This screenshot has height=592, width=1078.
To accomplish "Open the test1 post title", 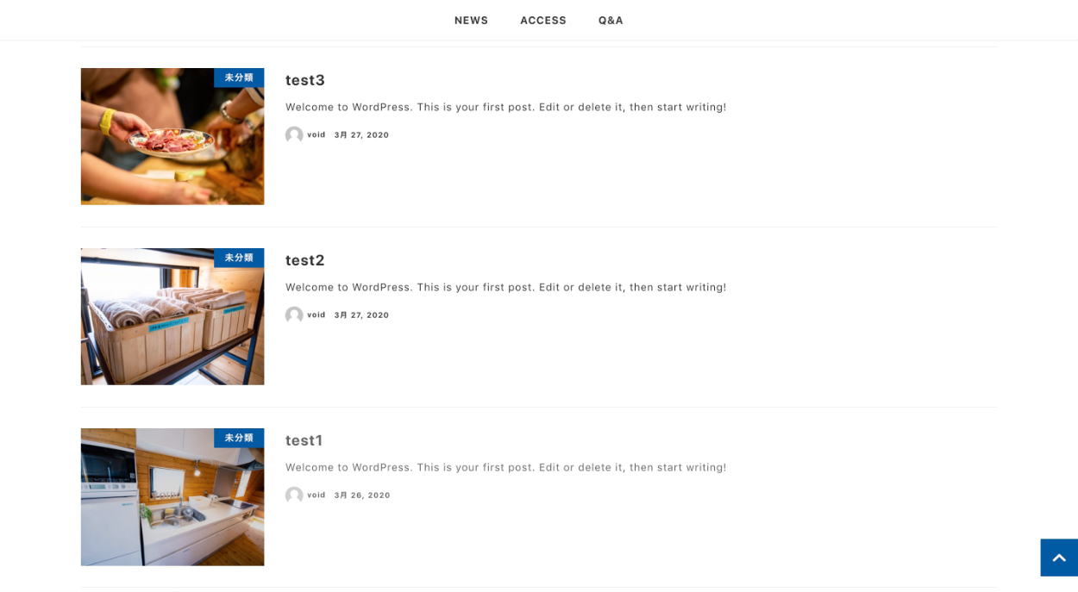I will click(x=304, y=440).
